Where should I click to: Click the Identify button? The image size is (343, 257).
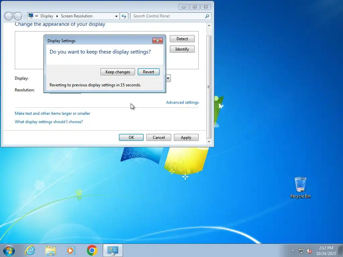click(x=182, y=49)
